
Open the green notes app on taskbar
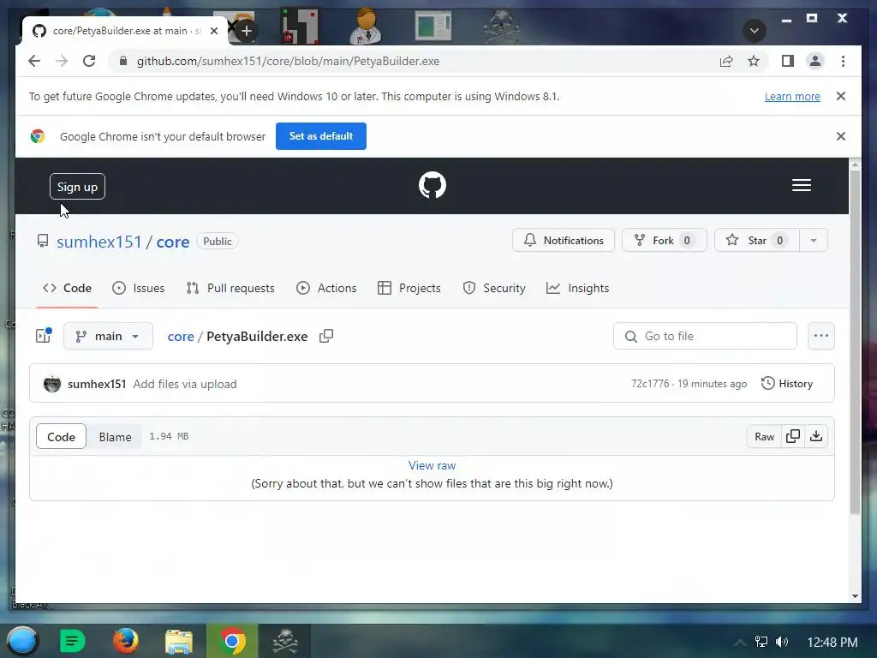click(72, 641)
